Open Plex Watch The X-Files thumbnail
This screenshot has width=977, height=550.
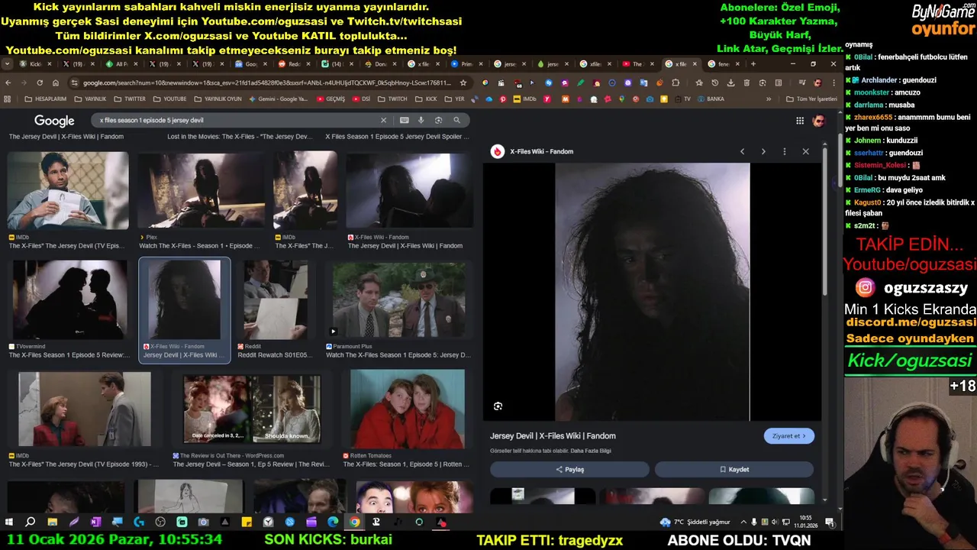click(201, 190)
